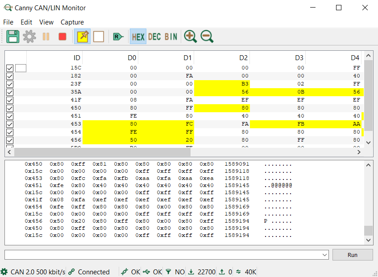Screen dimensions: 378x277
Task: Click the D2 column header
Action: (222, 58)
